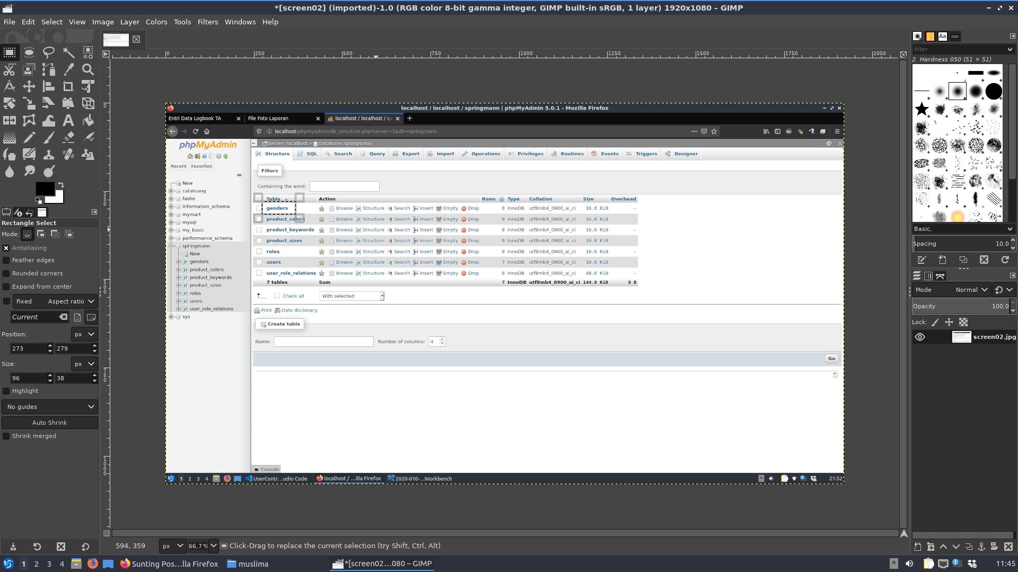Image resolution: width=1018 pixels, height=572 pixels.
Task: Click the taskbar volume icon
Action: pos(909,564)
